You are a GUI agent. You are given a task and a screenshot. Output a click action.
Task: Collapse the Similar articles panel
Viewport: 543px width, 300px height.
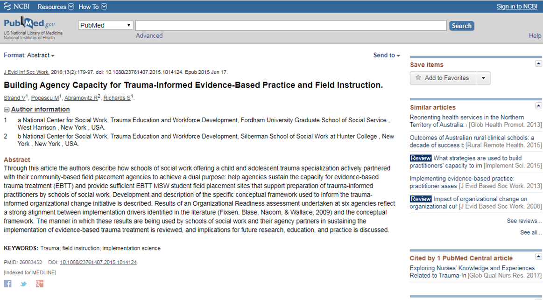(538, 106)
